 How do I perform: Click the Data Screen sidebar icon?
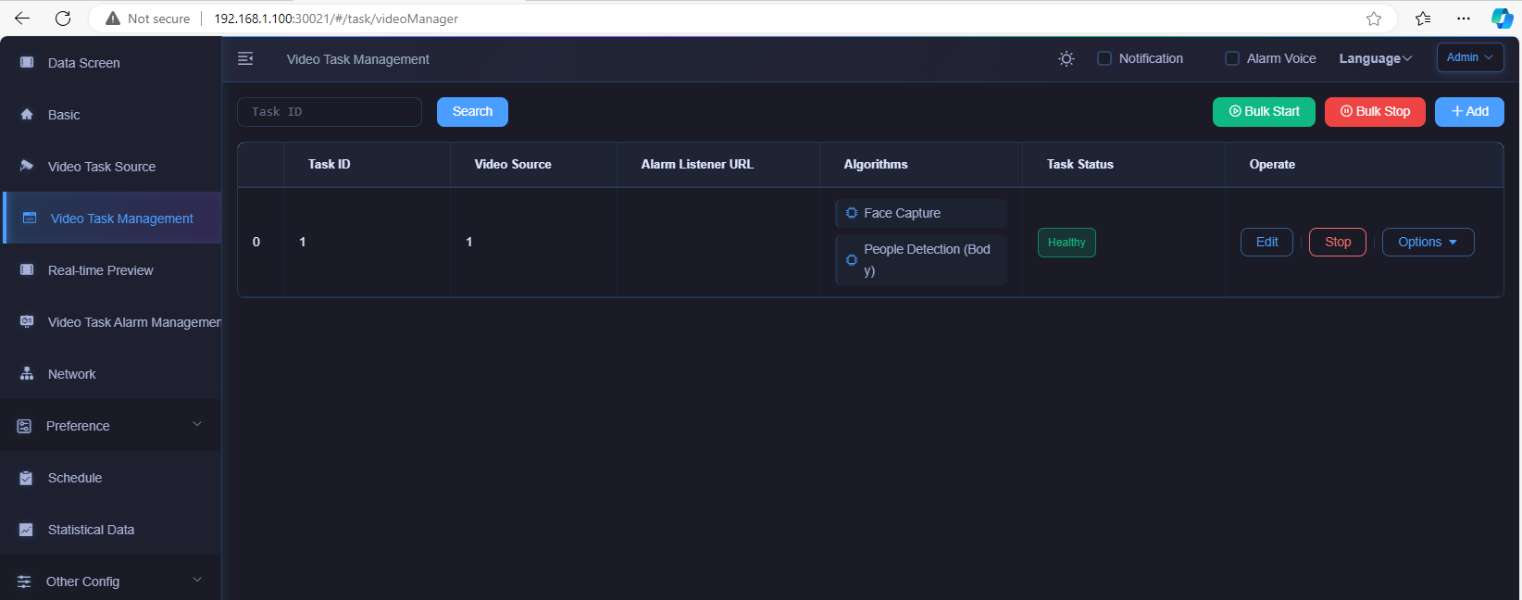[27, 63]
